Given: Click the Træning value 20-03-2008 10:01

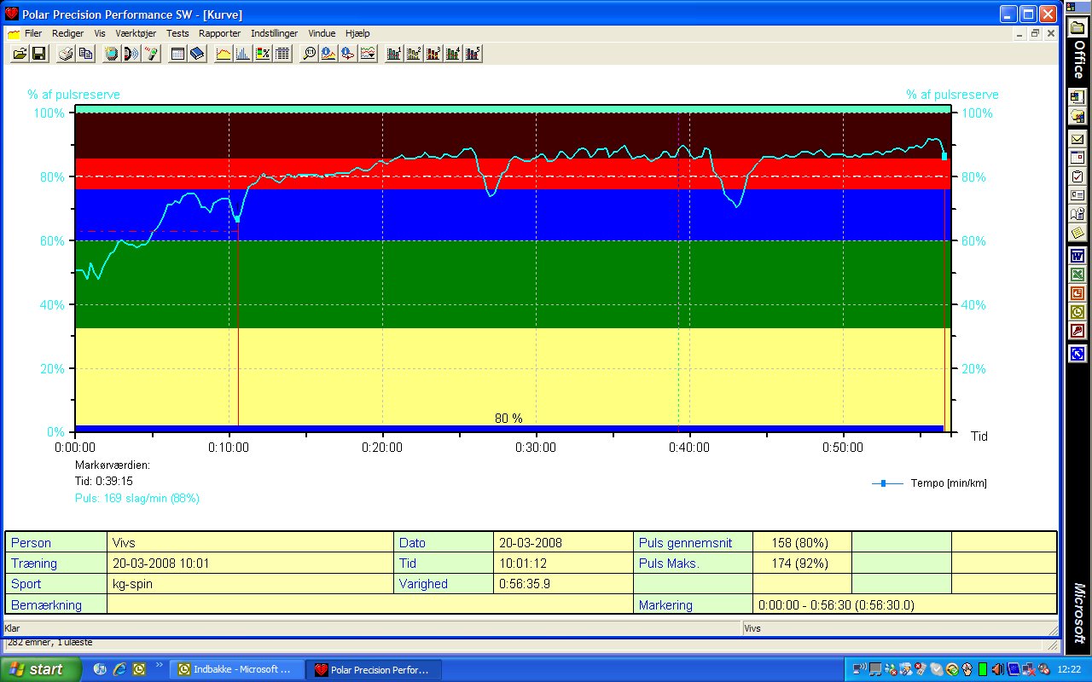Looking at the screenshot, I should [x=251, y=564].
